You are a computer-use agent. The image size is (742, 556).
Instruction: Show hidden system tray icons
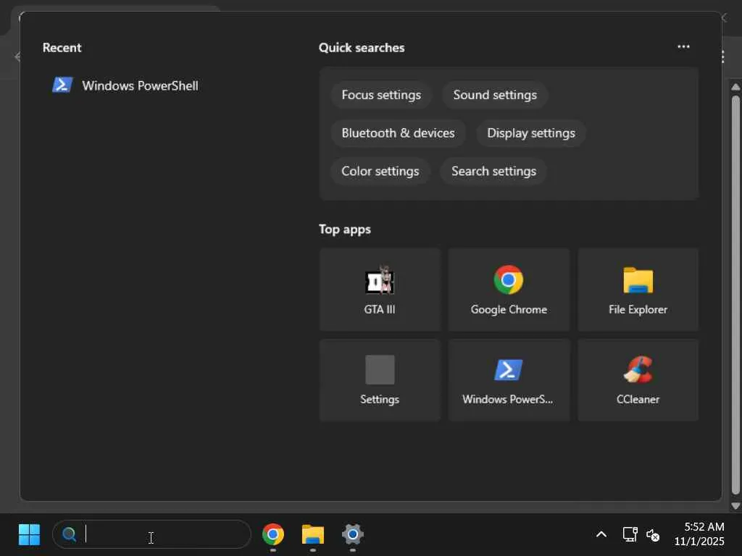(601, 535)
